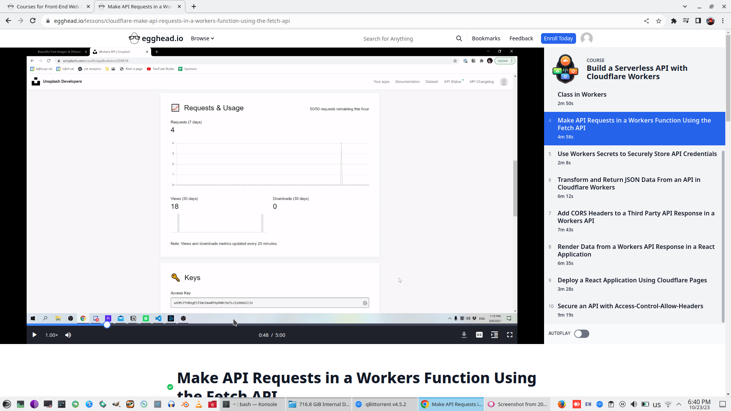Toggle closed captions CC button
731x411 pixels.
[x=479, y=335]
